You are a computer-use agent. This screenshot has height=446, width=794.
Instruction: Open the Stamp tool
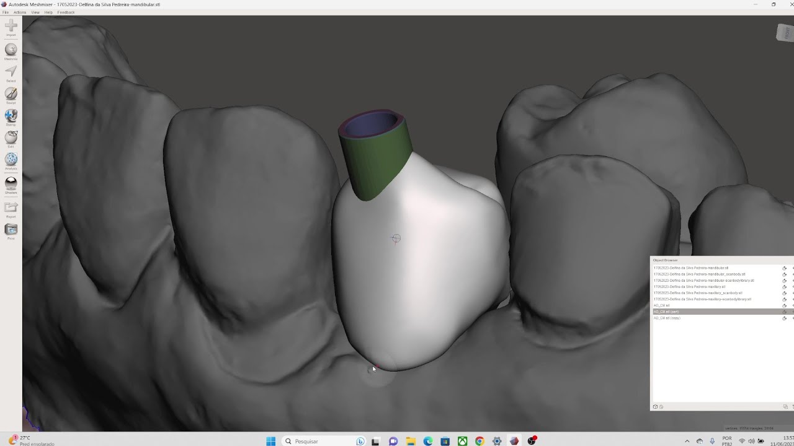(11, 117)
